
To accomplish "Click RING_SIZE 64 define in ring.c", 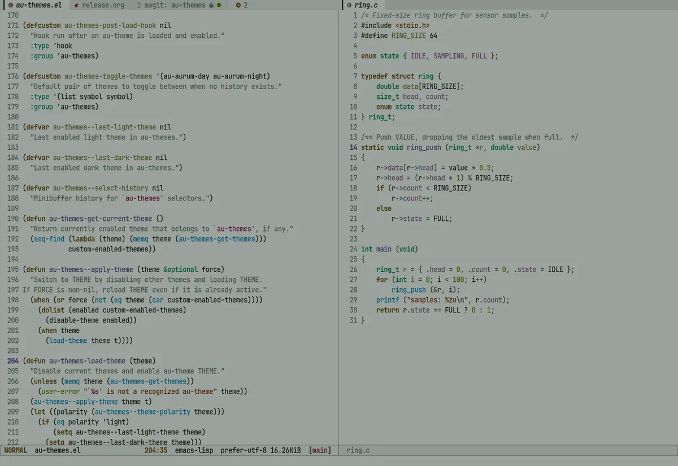I will pos(399,36).
